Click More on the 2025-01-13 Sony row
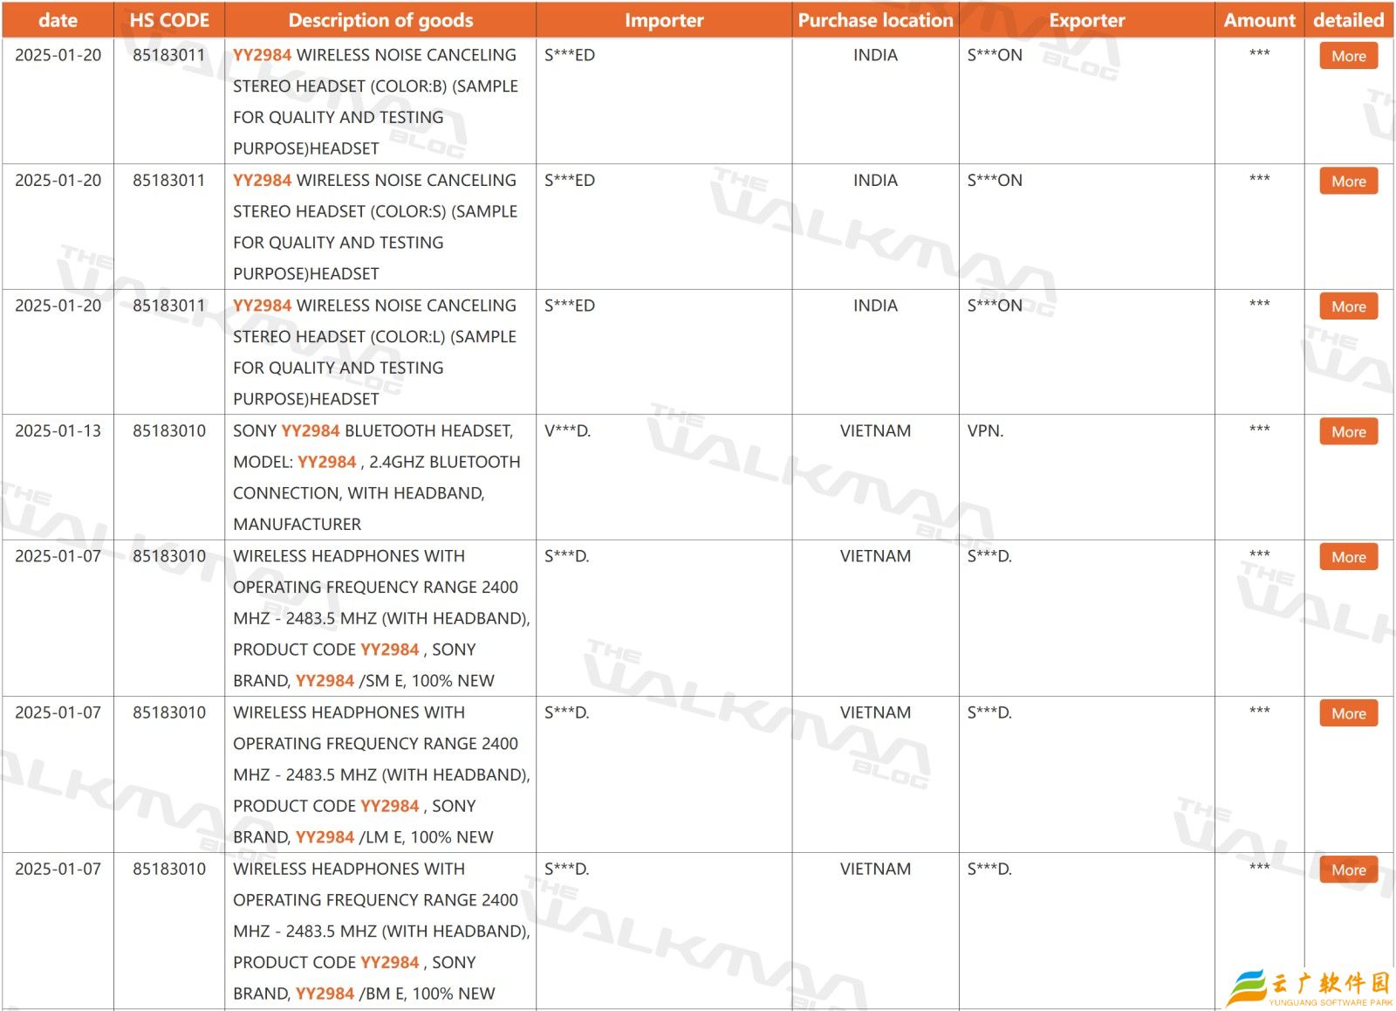This screenshot has height=1011, width=1396. click(1348, 432)
